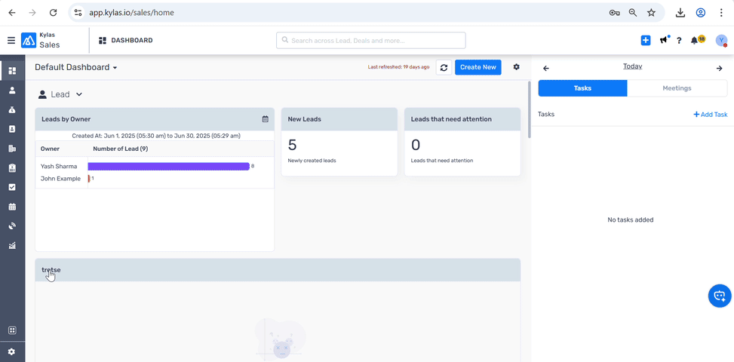Open Reports chart icon in sidebar
Screen dimensions: 734x362
coord(12,245)
